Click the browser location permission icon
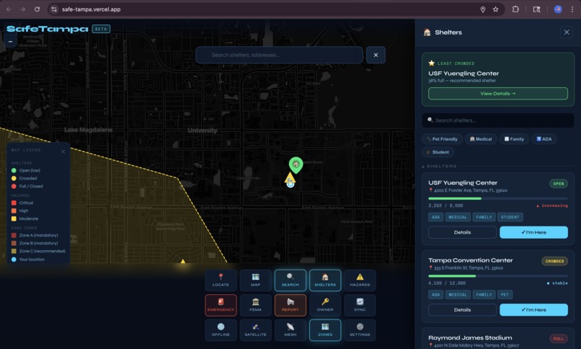 click(483, 9)
